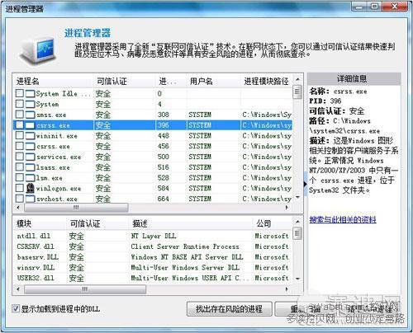Select the USER32.dll module row
The height and width of the screenshot is (333, 413).
[153, 278]
